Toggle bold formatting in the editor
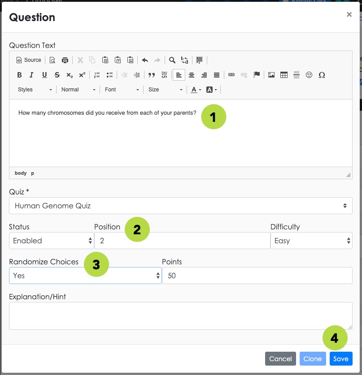362x375 pixels. coord(19,75)
